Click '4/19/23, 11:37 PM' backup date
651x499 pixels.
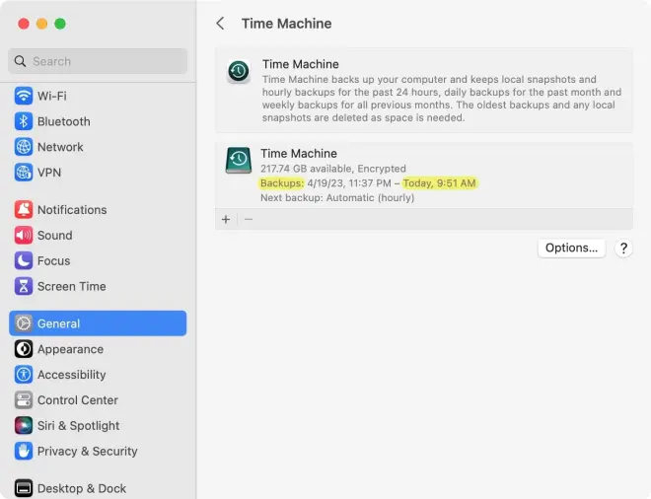pyautogui.click(x=349, y=183)
